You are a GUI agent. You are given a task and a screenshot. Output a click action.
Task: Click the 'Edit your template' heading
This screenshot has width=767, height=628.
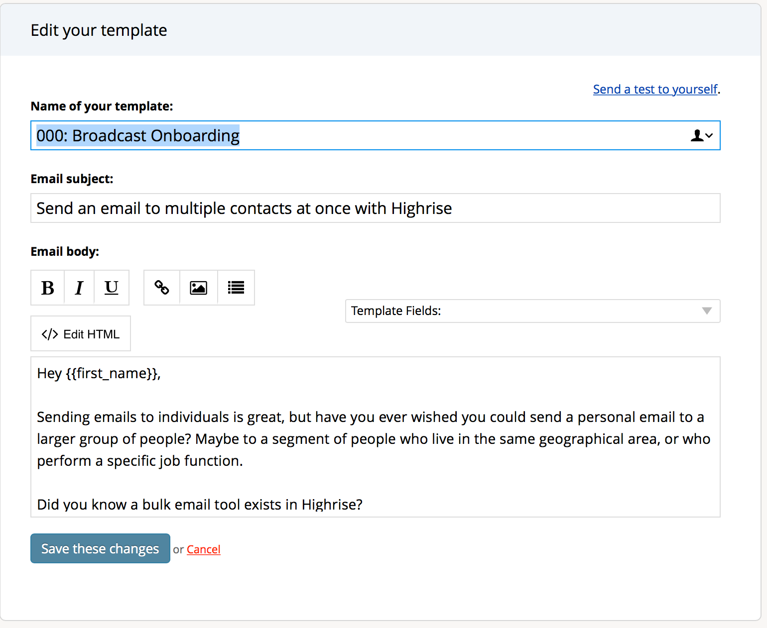point(99,30)
